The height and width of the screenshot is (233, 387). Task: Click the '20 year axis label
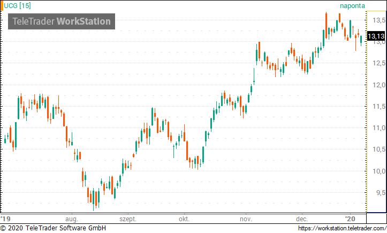click(x=350, y=219)
